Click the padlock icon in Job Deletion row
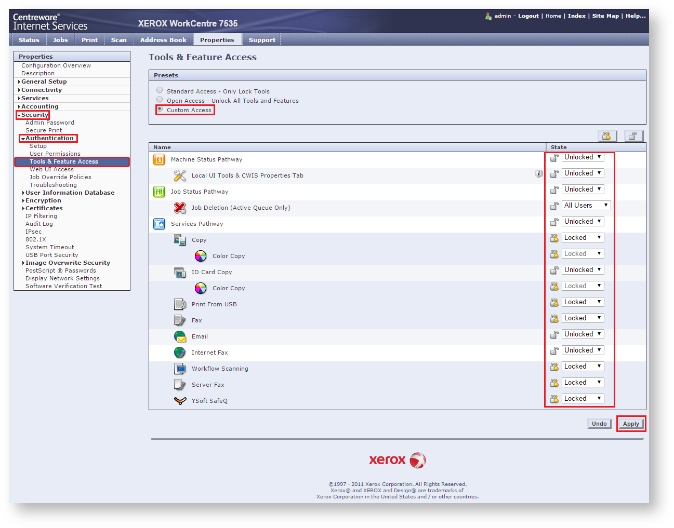Viewport: 674px width, 528px height. [x=554, y=206]
